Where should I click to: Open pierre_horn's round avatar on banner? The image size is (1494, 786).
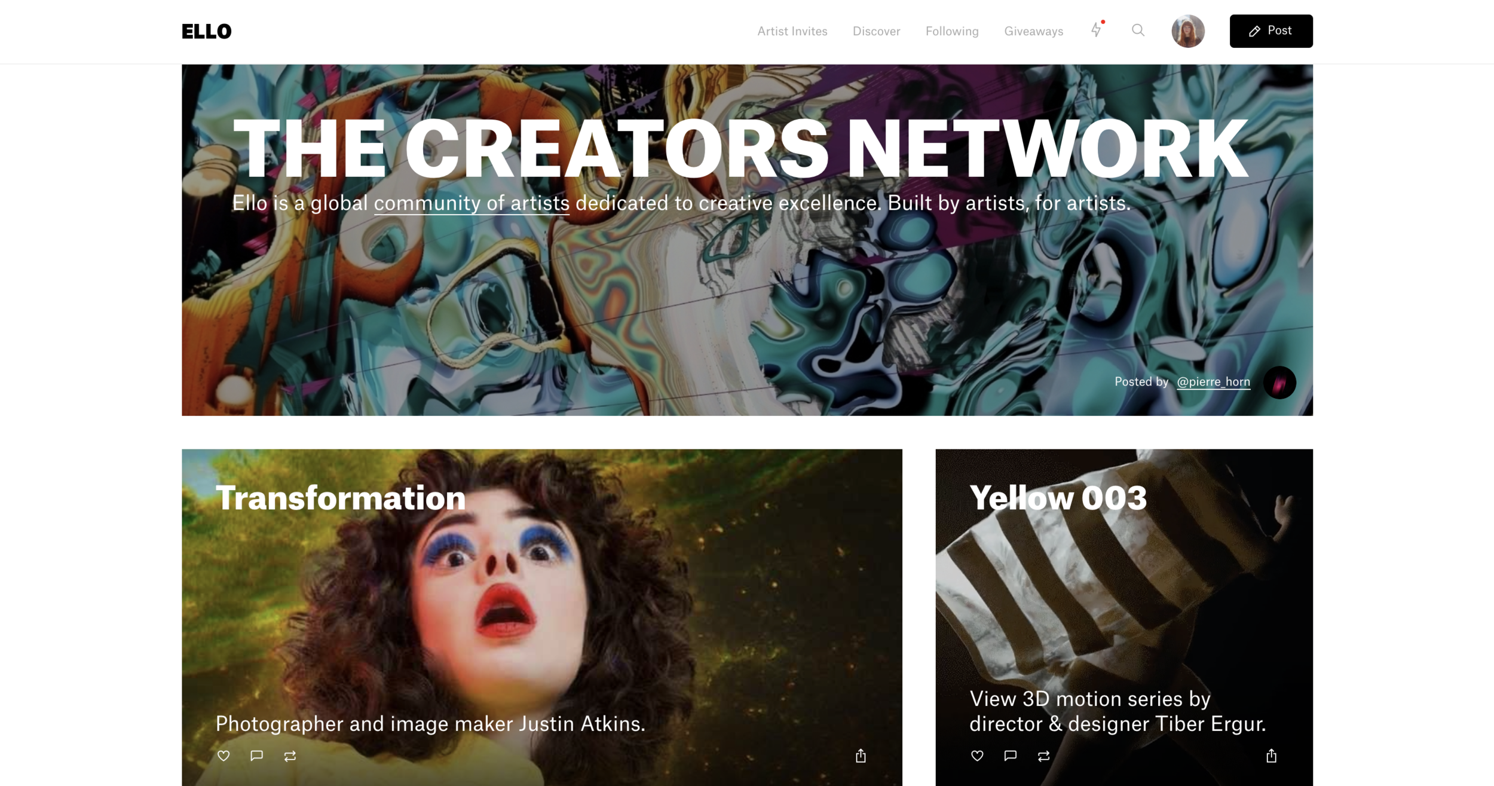click(x=1279, y=383)
